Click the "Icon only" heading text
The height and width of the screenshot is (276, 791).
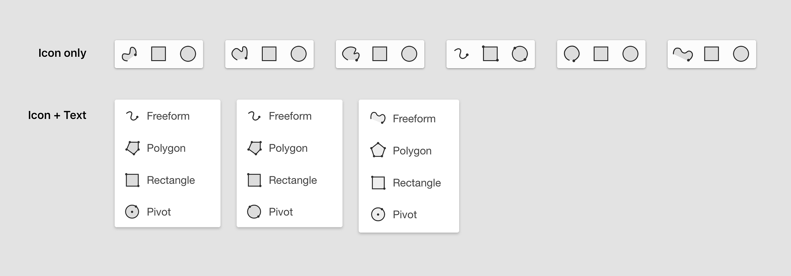[62, 53]
